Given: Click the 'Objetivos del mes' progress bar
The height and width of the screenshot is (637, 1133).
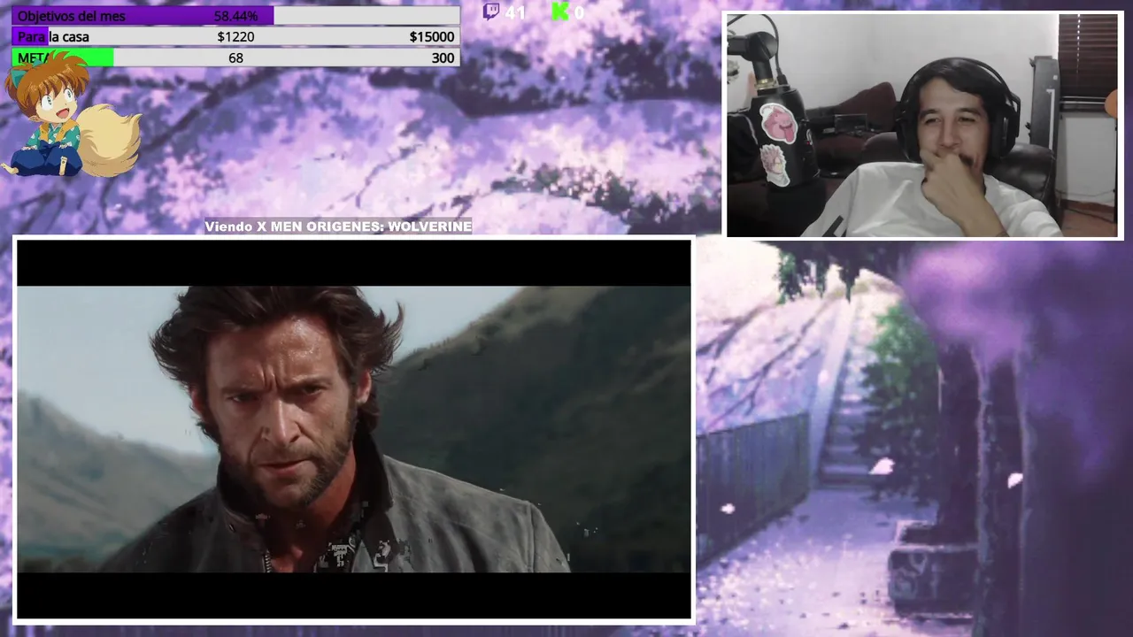Looking at the screenshot, I should click(x=235, y=16).
